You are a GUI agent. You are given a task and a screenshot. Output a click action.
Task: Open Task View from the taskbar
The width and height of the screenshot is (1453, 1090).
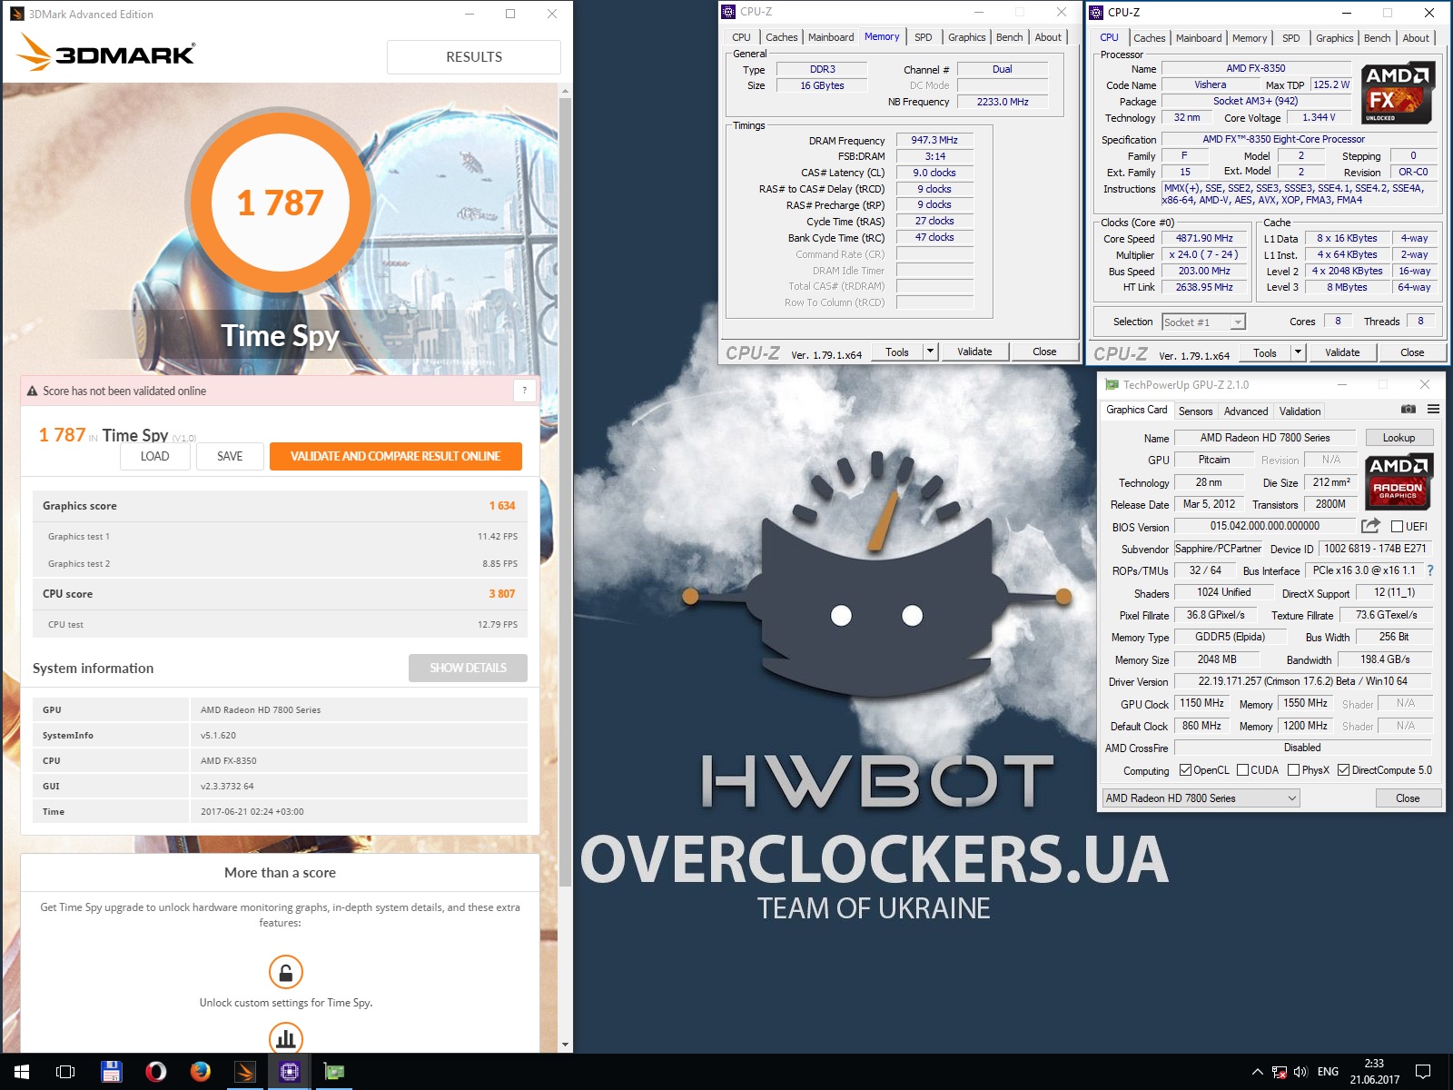pyautogui.click(x=65, y=1072)
